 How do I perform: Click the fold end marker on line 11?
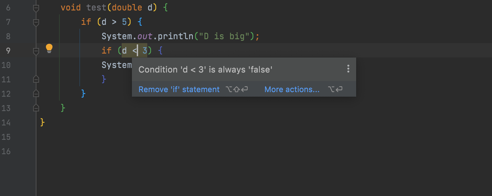pyautogui.click(x=36, y=79)
